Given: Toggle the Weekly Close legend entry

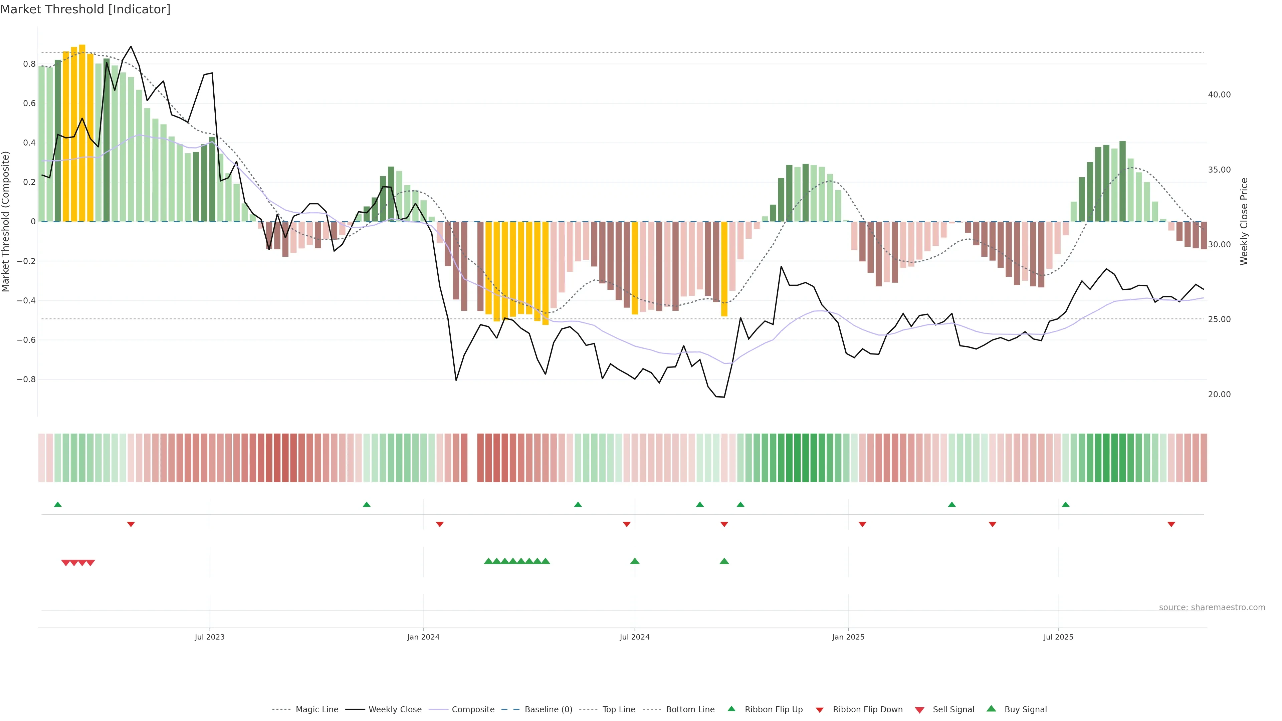Looking at the screenshot, I should tap(395, 710).
